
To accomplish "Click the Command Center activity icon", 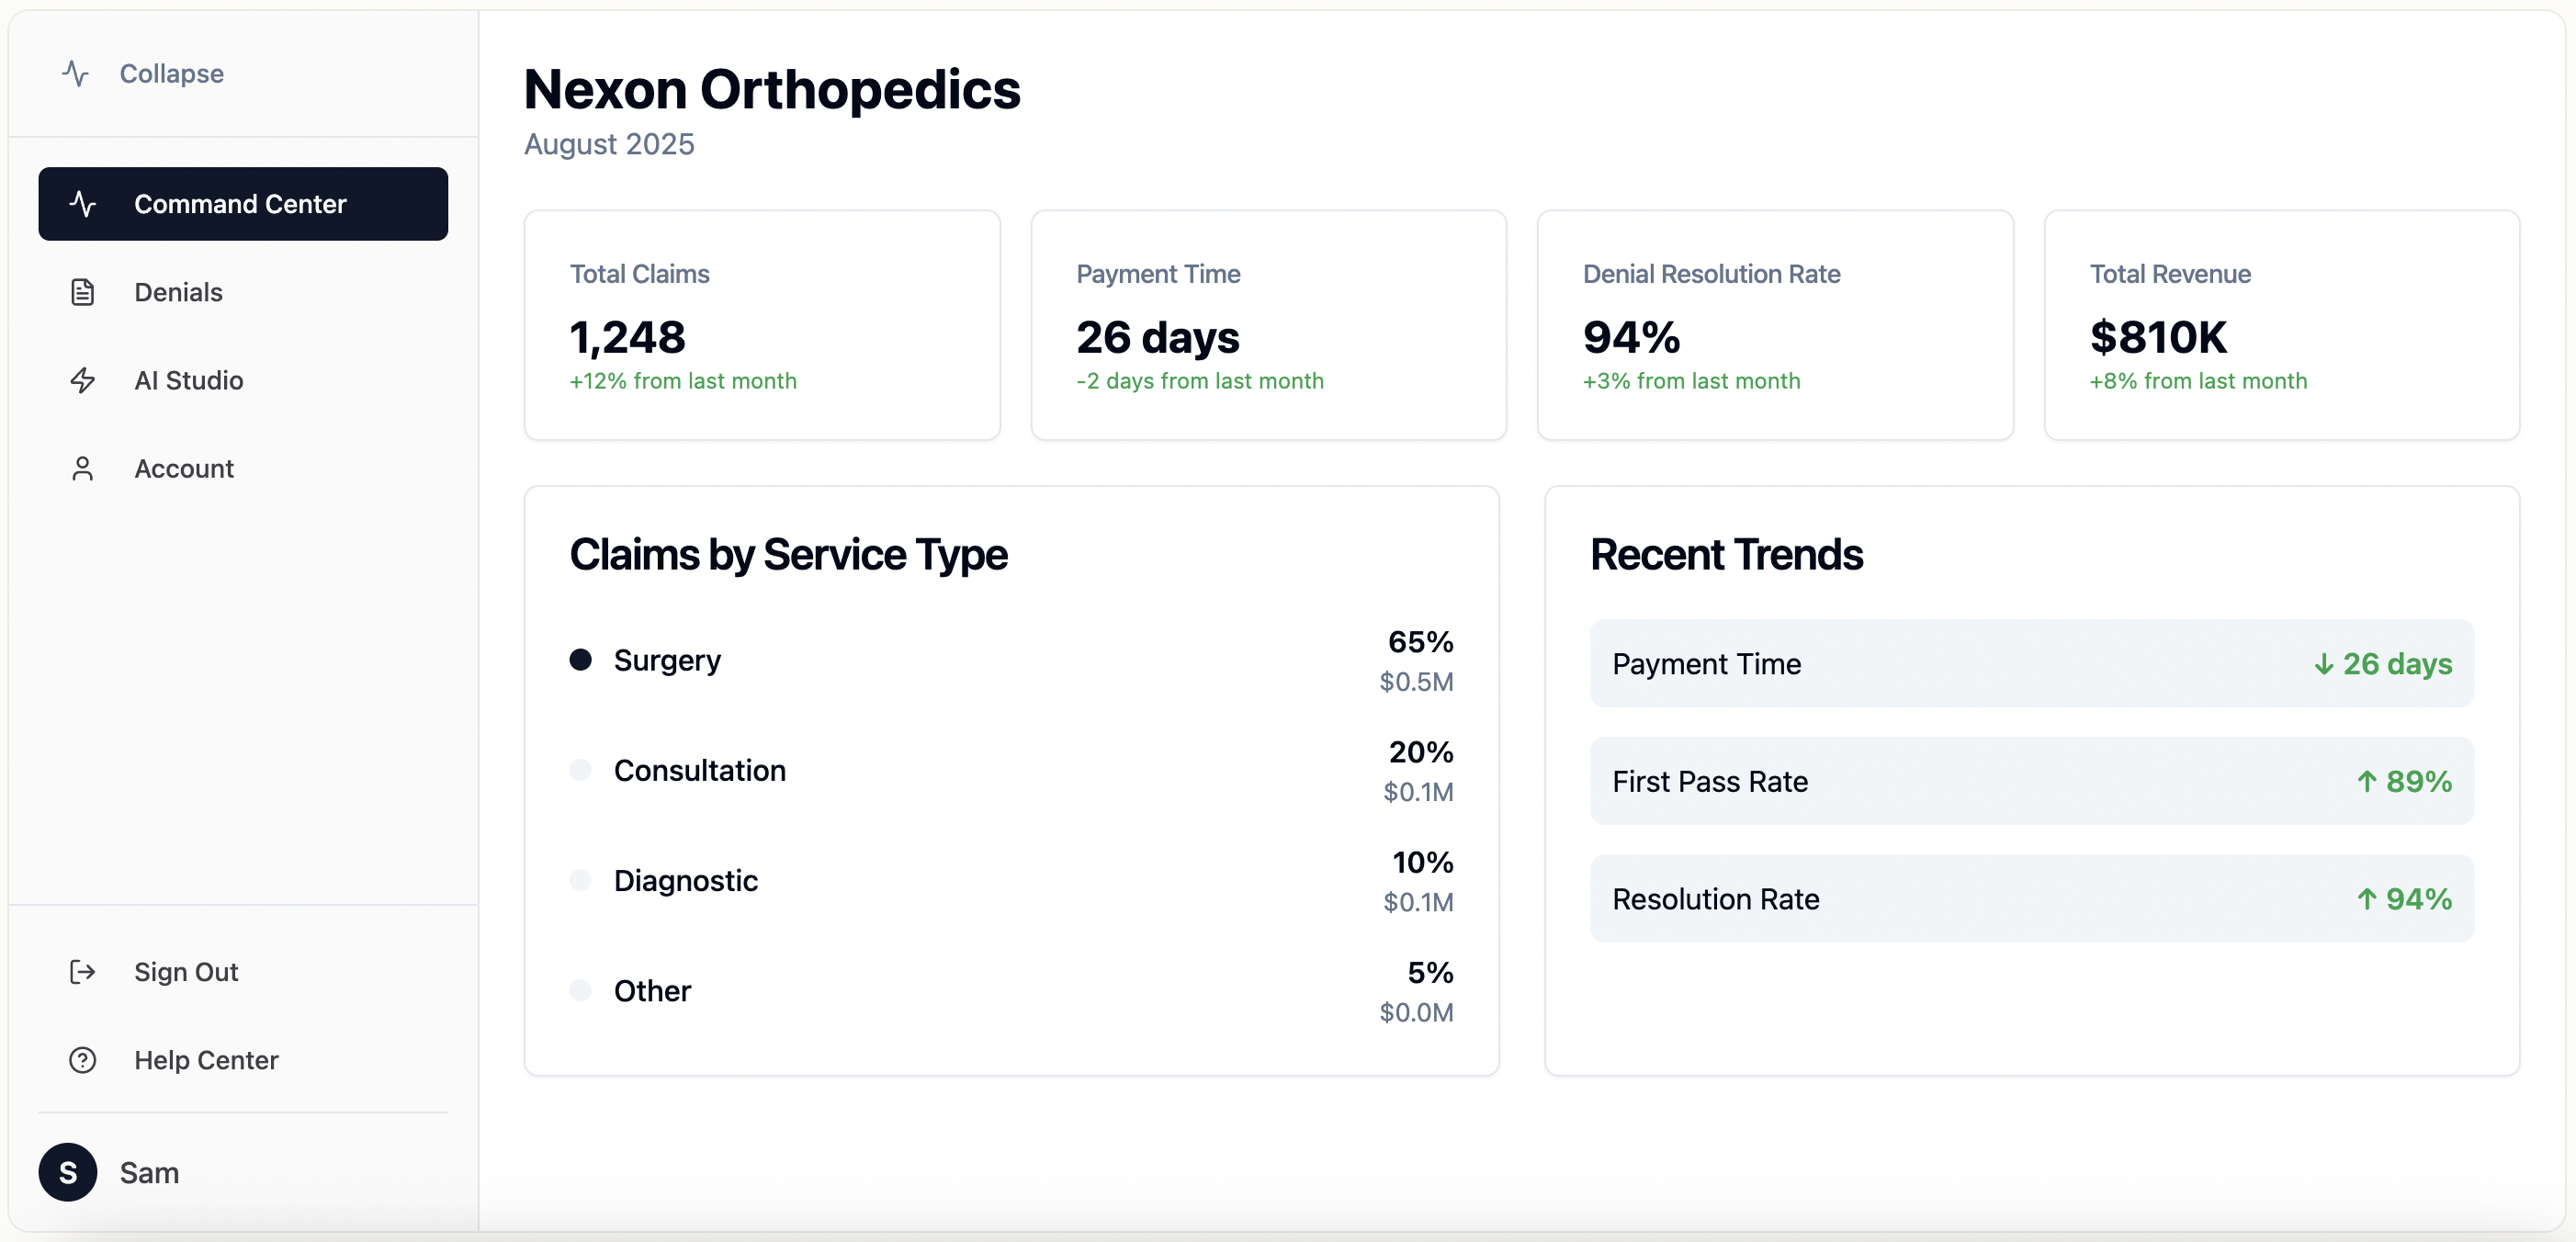I will pos(83,204).
